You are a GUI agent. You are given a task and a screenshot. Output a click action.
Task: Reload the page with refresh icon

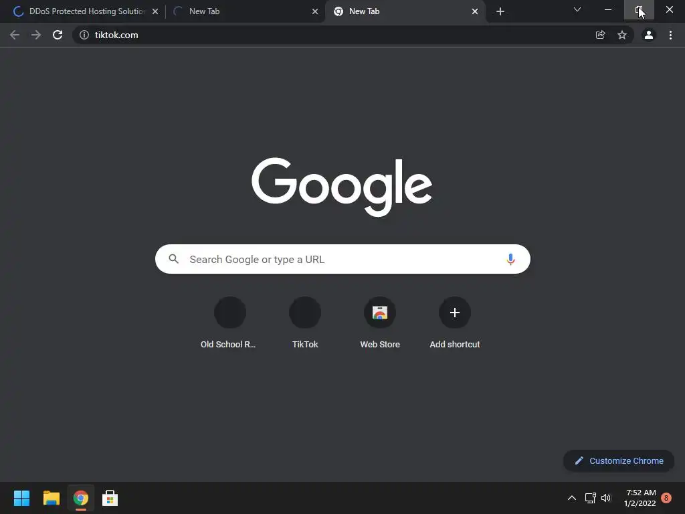point(58,35)
